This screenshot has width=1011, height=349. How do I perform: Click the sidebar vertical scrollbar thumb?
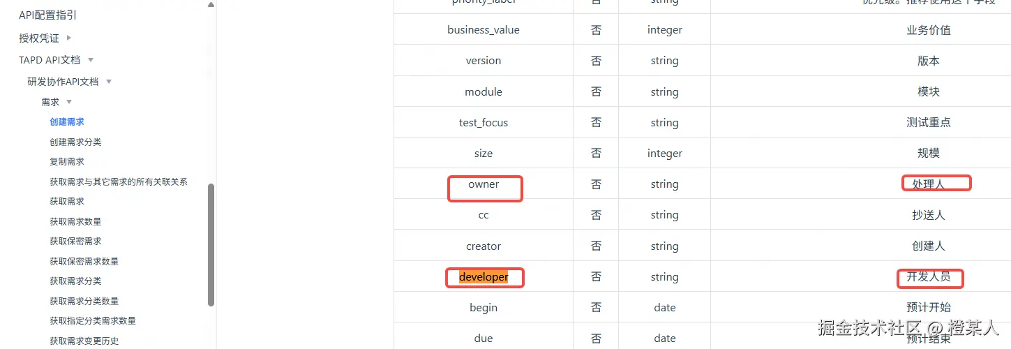pos(211,244)
